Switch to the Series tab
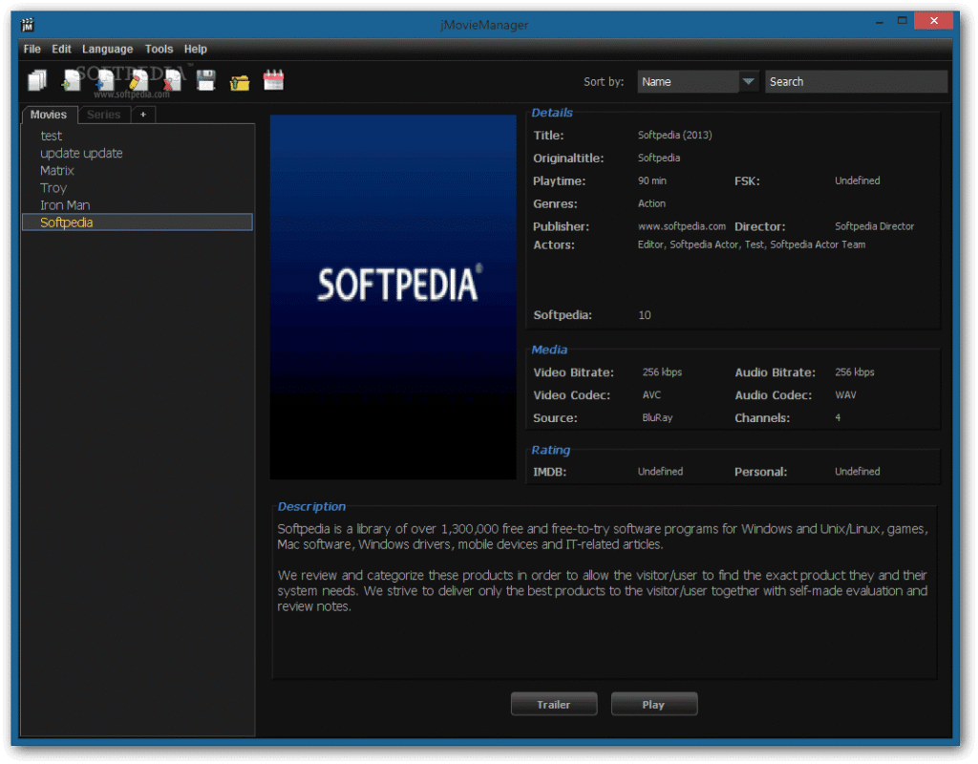Image resolution: width=978 pixels, height=764 pixels. click(x=103, y=115)
